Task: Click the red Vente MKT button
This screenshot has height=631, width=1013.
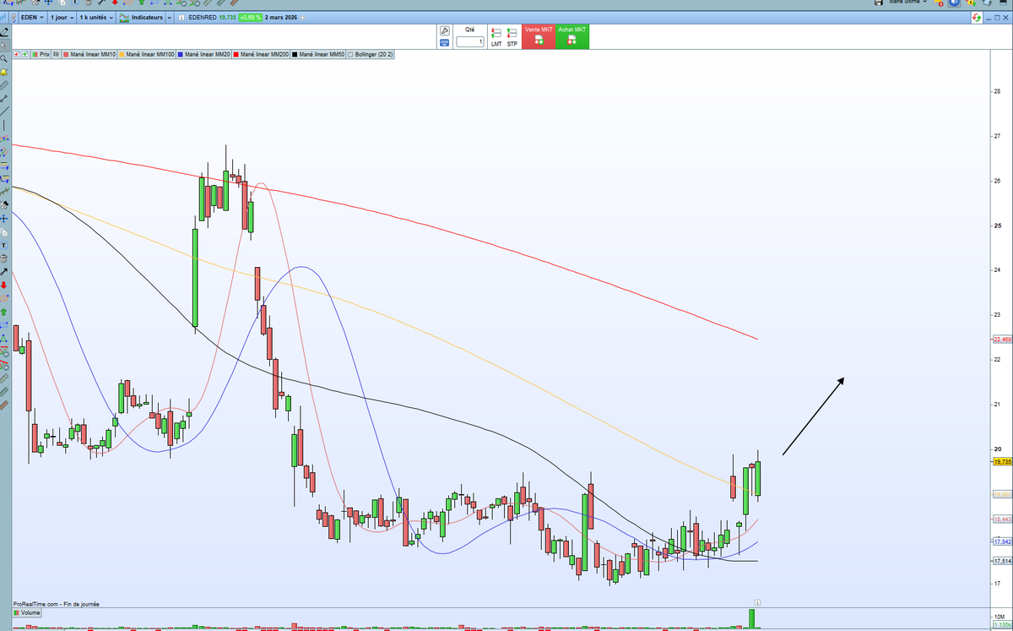Action: tap(539, 36)
